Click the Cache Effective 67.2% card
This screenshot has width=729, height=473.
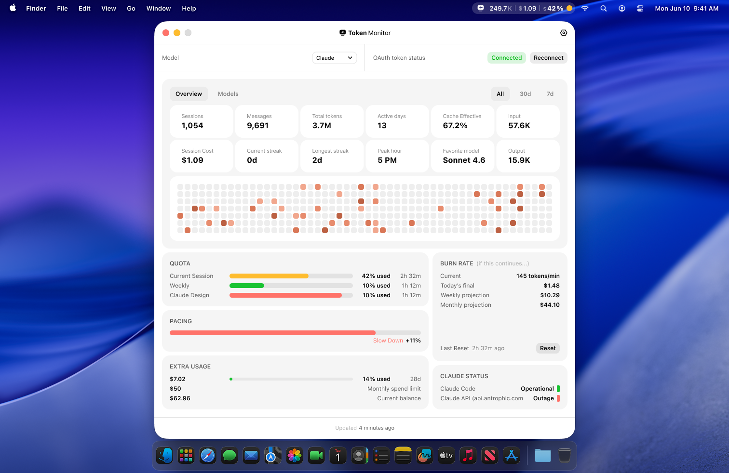pos(463,121)
